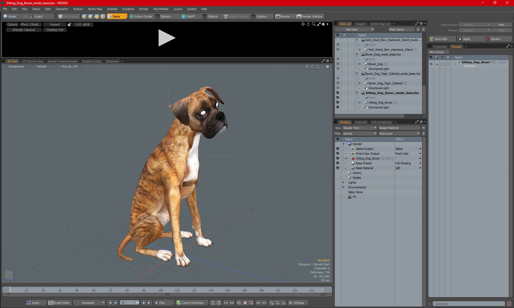Open Action Center menu
The height and width of the screenshot is (308, 514).
[141, 17]
